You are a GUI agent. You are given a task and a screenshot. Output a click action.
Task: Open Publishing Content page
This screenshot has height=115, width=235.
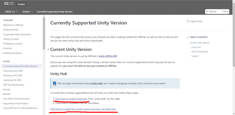tap(13, 44)
